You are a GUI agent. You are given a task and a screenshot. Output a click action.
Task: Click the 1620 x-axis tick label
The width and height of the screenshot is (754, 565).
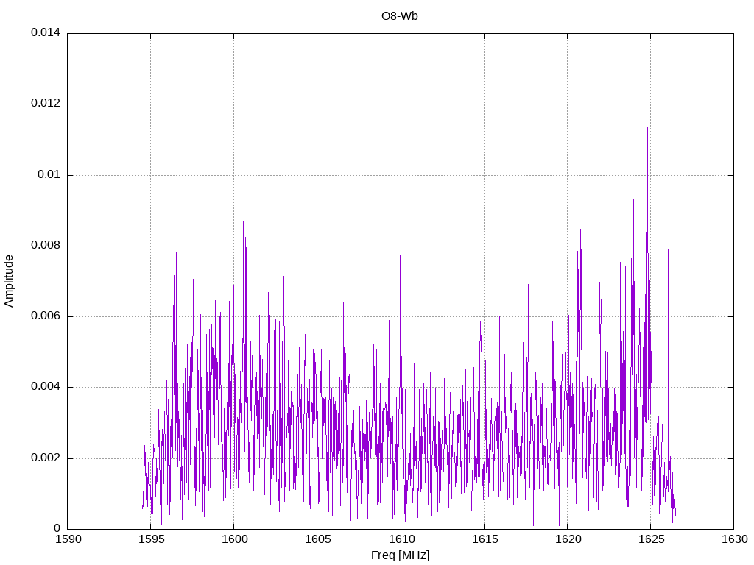[x=568, y=539]
